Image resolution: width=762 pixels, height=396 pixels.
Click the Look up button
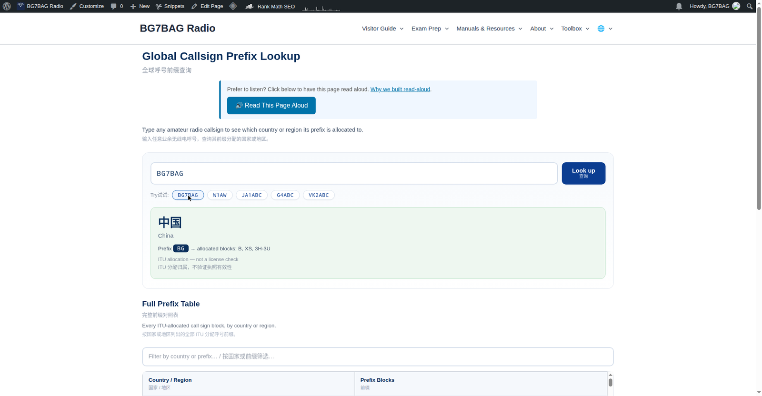(x=583, y=173)
